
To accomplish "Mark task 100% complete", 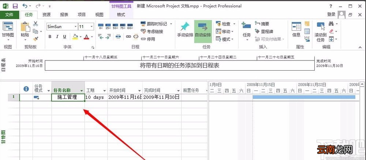I will point(130,26).
